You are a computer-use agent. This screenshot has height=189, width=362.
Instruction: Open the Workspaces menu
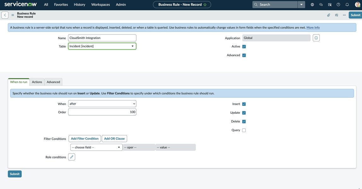101,5
